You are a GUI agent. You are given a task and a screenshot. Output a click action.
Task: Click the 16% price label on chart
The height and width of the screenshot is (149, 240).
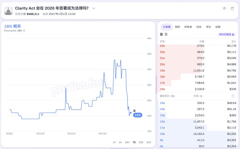pos(138,115)
